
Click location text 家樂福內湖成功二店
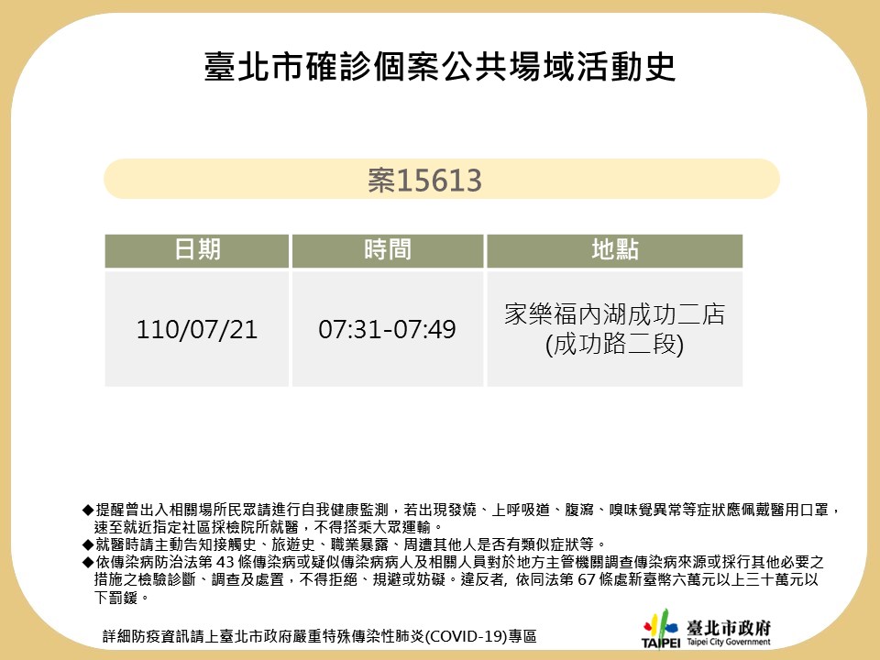[x=614, y=314]
